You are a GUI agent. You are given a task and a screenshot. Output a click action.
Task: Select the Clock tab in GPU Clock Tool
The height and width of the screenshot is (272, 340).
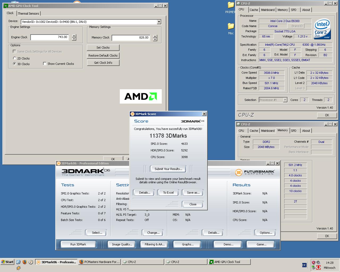coord(10,13)
